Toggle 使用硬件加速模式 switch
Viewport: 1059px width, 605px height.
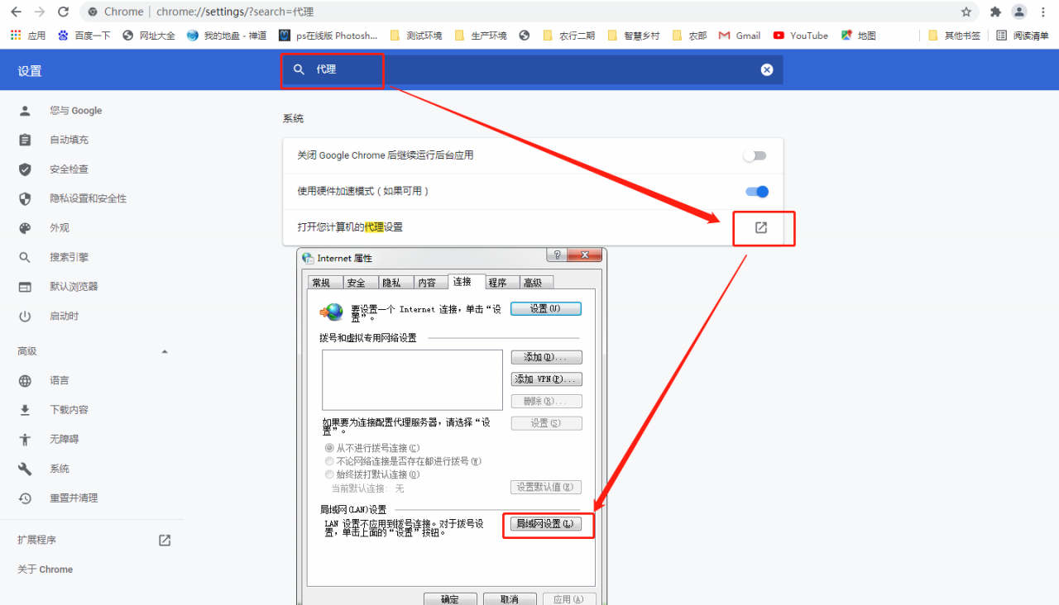pos(757,191)
